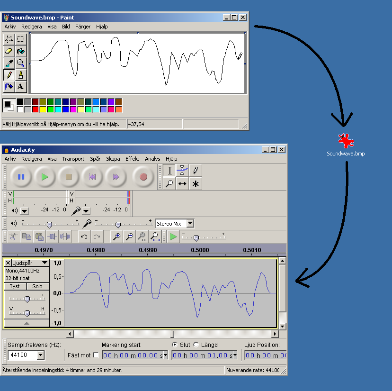Close the Ljudspår track with X button
Screen dimensions: 392x391
click(x=8, y=263)
